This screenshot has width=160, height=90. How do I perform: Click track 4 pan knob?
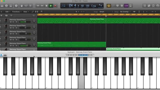coord(34,39)
